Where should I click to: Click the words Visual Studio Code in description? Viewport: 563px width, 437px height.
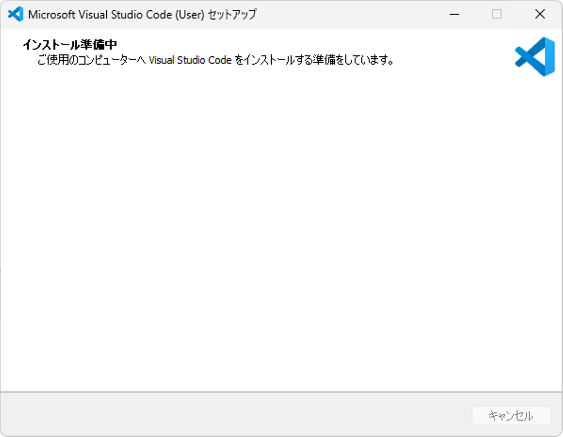point(190,60)
